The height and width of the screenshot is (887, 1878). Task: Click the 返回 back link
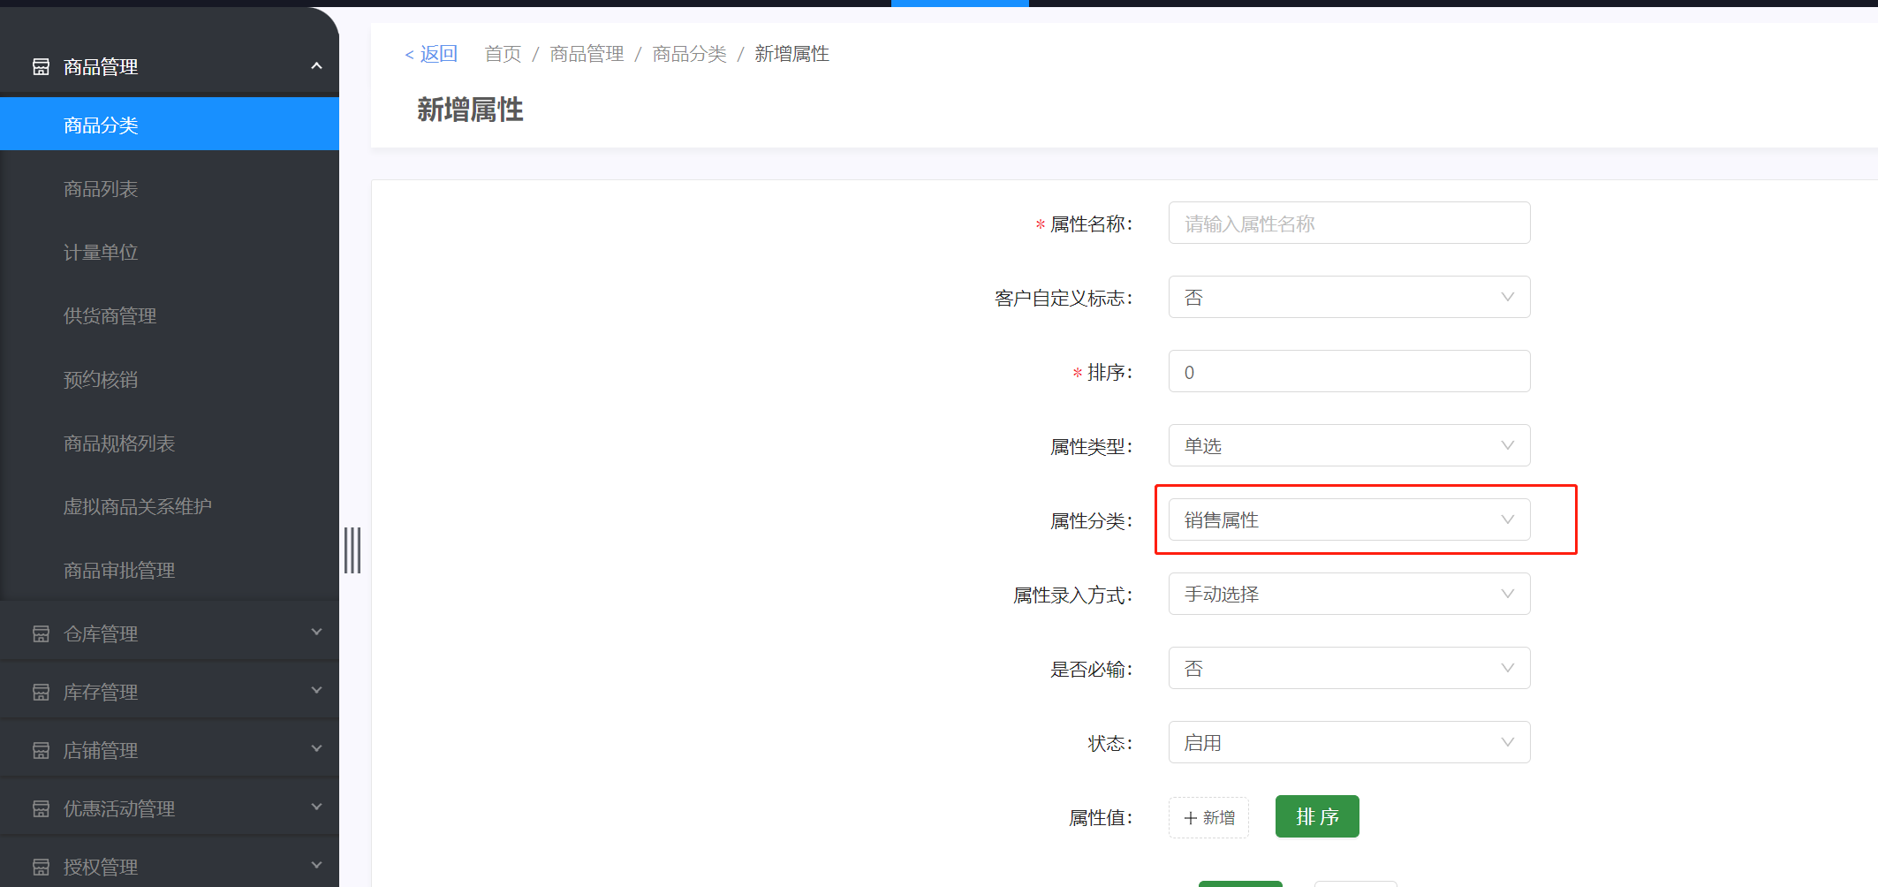(x=431, y=54)
